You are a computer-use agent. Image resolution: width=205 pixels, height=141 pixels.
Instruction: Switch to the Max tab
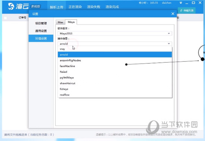[x=60, y=22]
